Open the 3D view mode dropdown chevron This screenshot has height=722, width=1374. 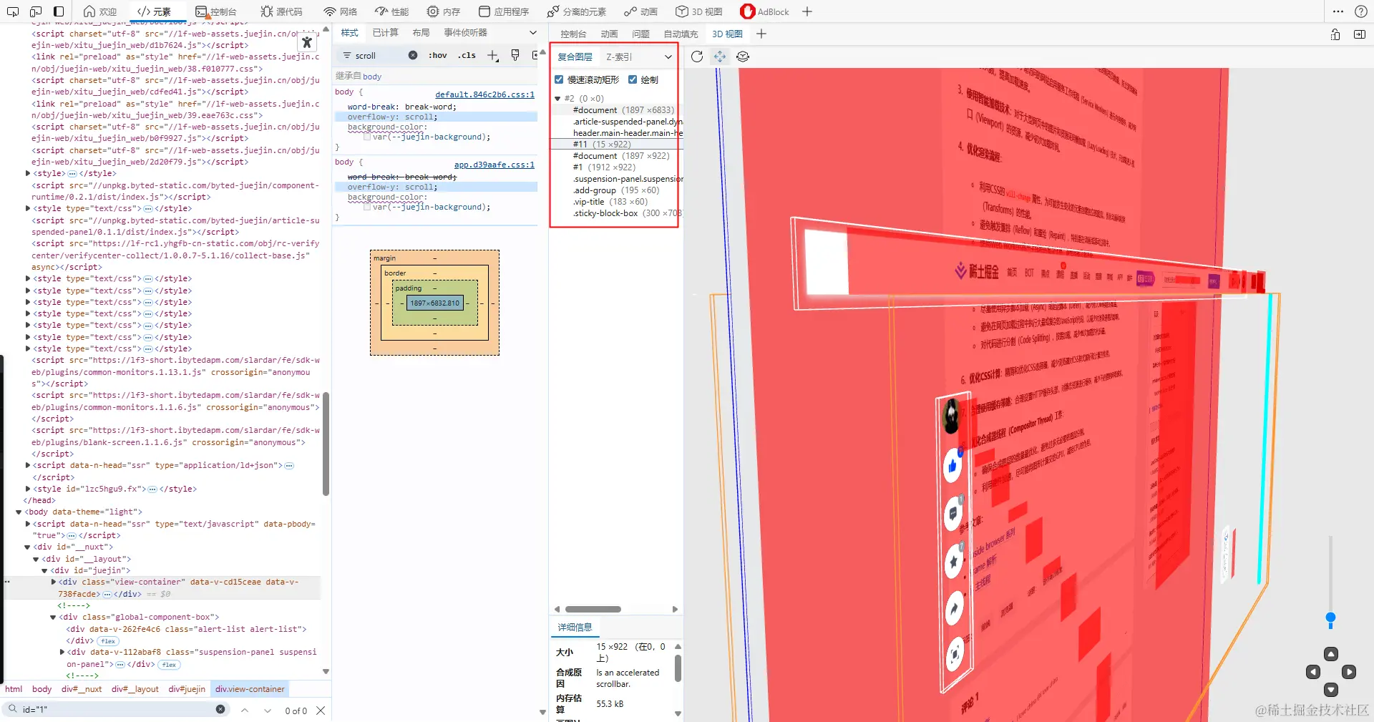pyautogui.click(x=668, y=57)
